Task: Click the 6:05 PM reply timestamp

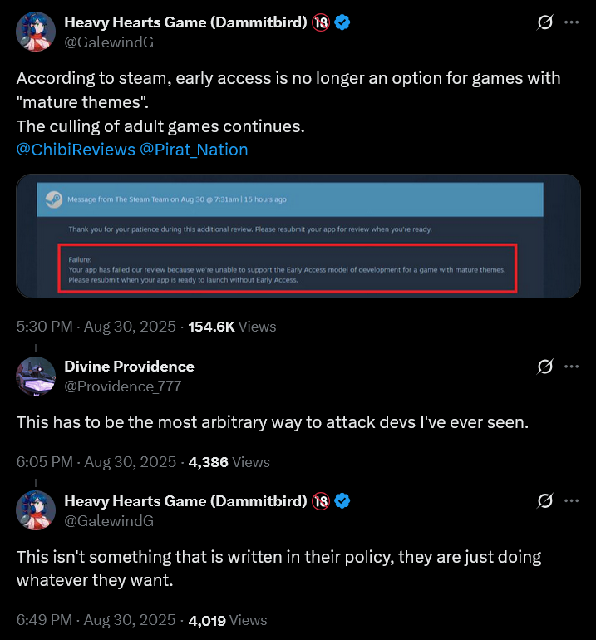Action: [96, 462]
